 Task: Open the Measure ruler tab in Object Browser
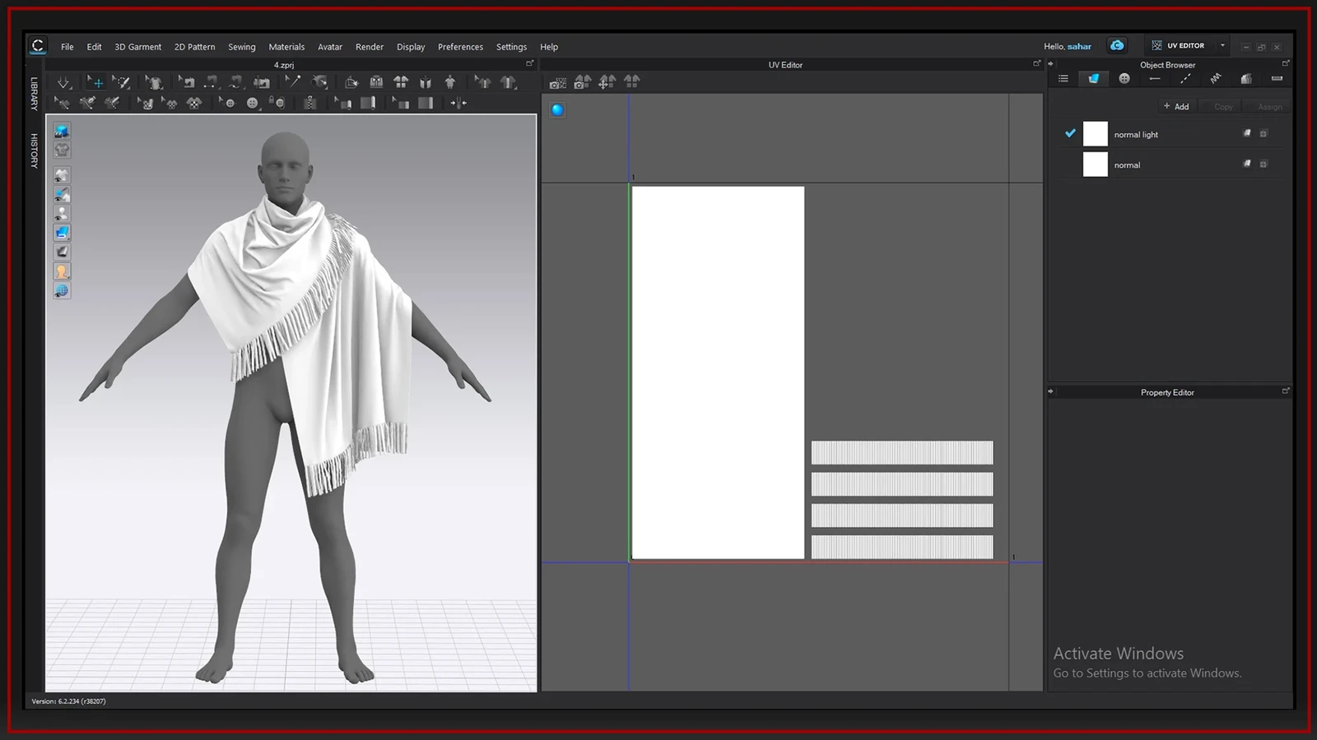pyautogui.click(x=1277, y=79)
